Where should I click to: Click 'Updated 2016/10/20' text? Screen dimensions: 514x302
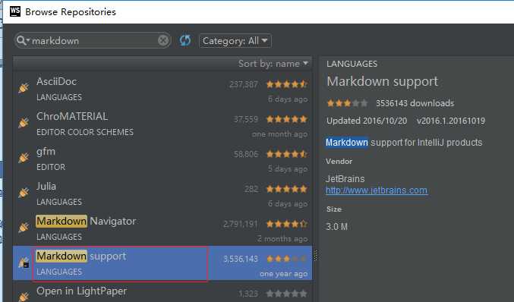(367, 121)
